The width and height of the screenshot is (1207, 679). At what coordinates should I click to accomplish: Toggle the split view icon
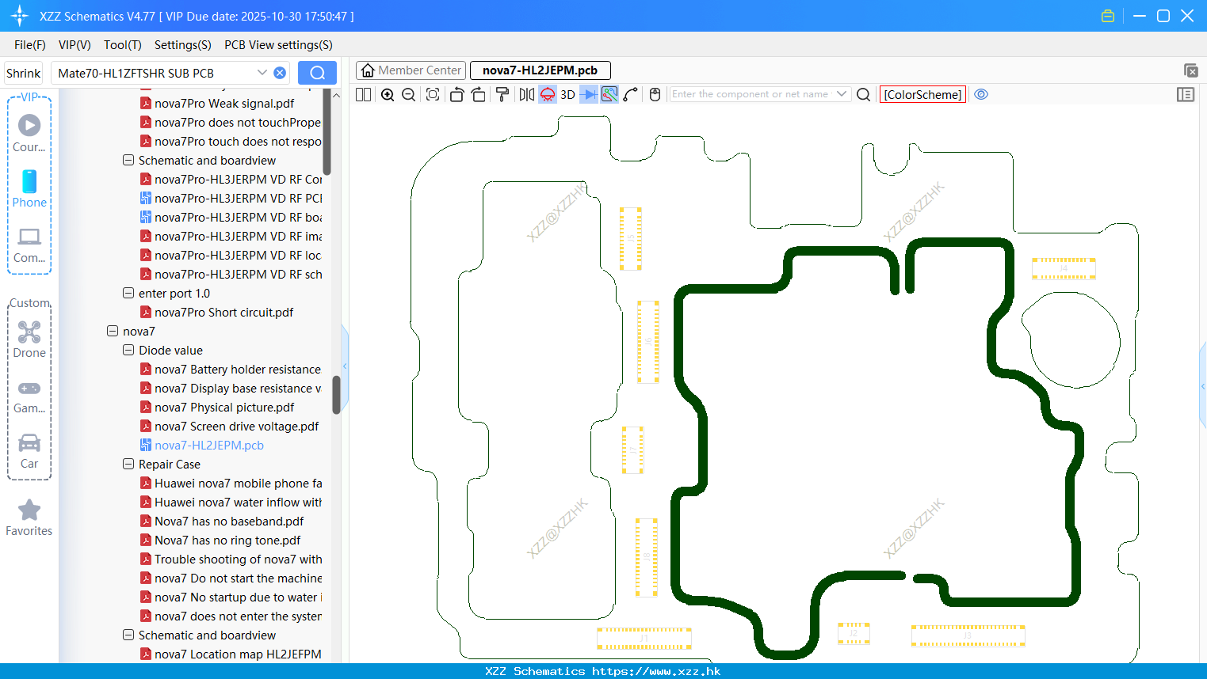[363, 94]
